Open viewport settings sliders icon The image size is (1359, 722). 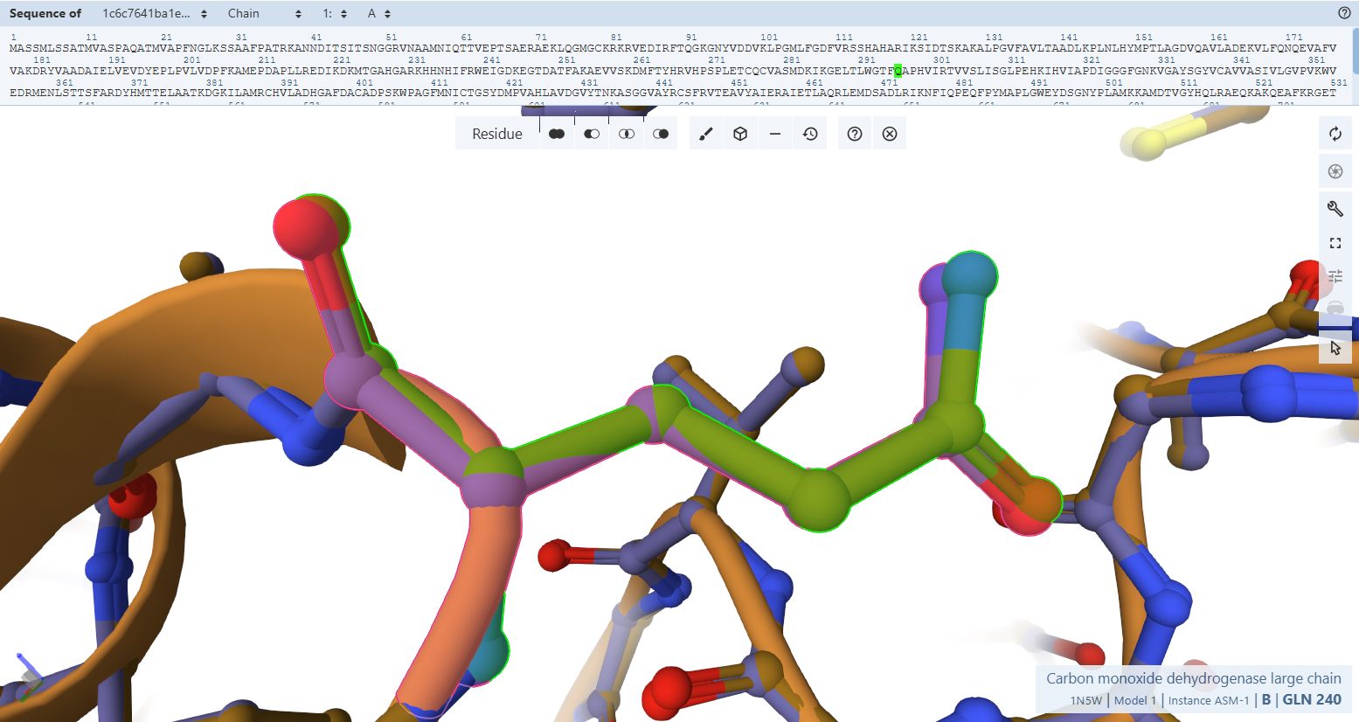click(x=1335, y=276)
